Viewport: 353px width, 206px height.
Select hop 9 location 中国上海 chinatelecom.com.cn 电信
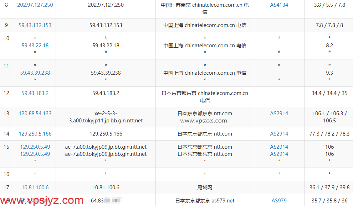(205, 25)
